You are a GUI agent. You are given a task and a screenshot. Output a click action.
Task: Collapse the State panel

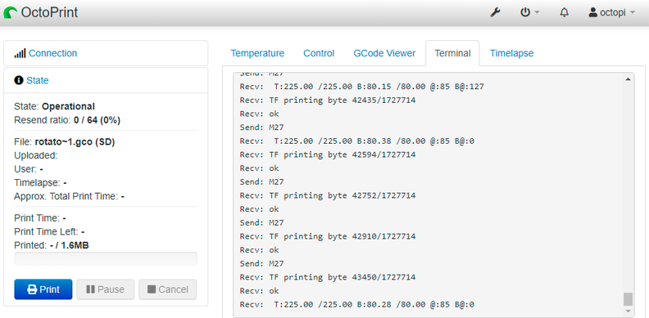click(x=37, y=80)
